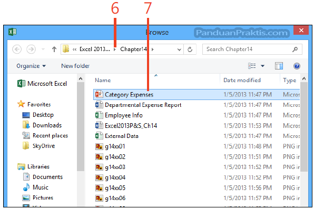Click PNG icon of g14xx03
Screen dimensions: 314x209
[x=99, y=167]
